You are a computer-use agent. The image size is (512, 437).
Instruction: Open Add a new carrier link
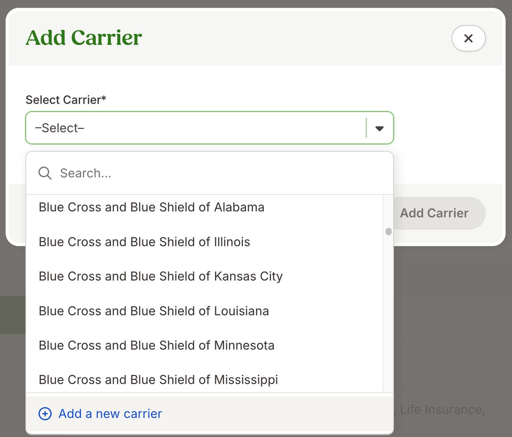pyautogui.click(x=110, y=413)
